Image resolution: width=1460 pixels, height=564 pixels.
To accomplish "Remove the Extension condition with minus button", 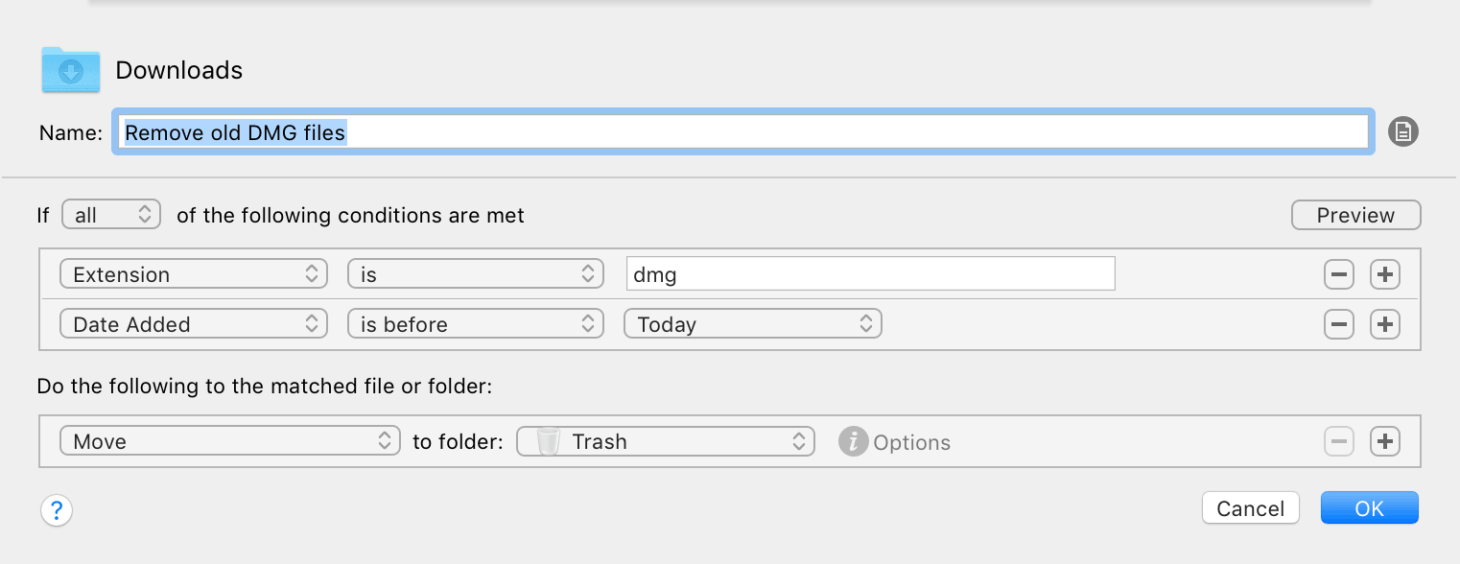I will point(1338,274).
